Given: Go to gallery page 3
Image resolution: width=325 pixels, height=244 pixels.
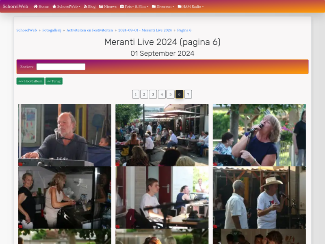Looking at the screenshot, I should coord(153,94).
